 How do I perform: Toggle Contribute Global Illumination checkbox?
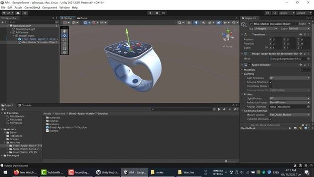270,86
